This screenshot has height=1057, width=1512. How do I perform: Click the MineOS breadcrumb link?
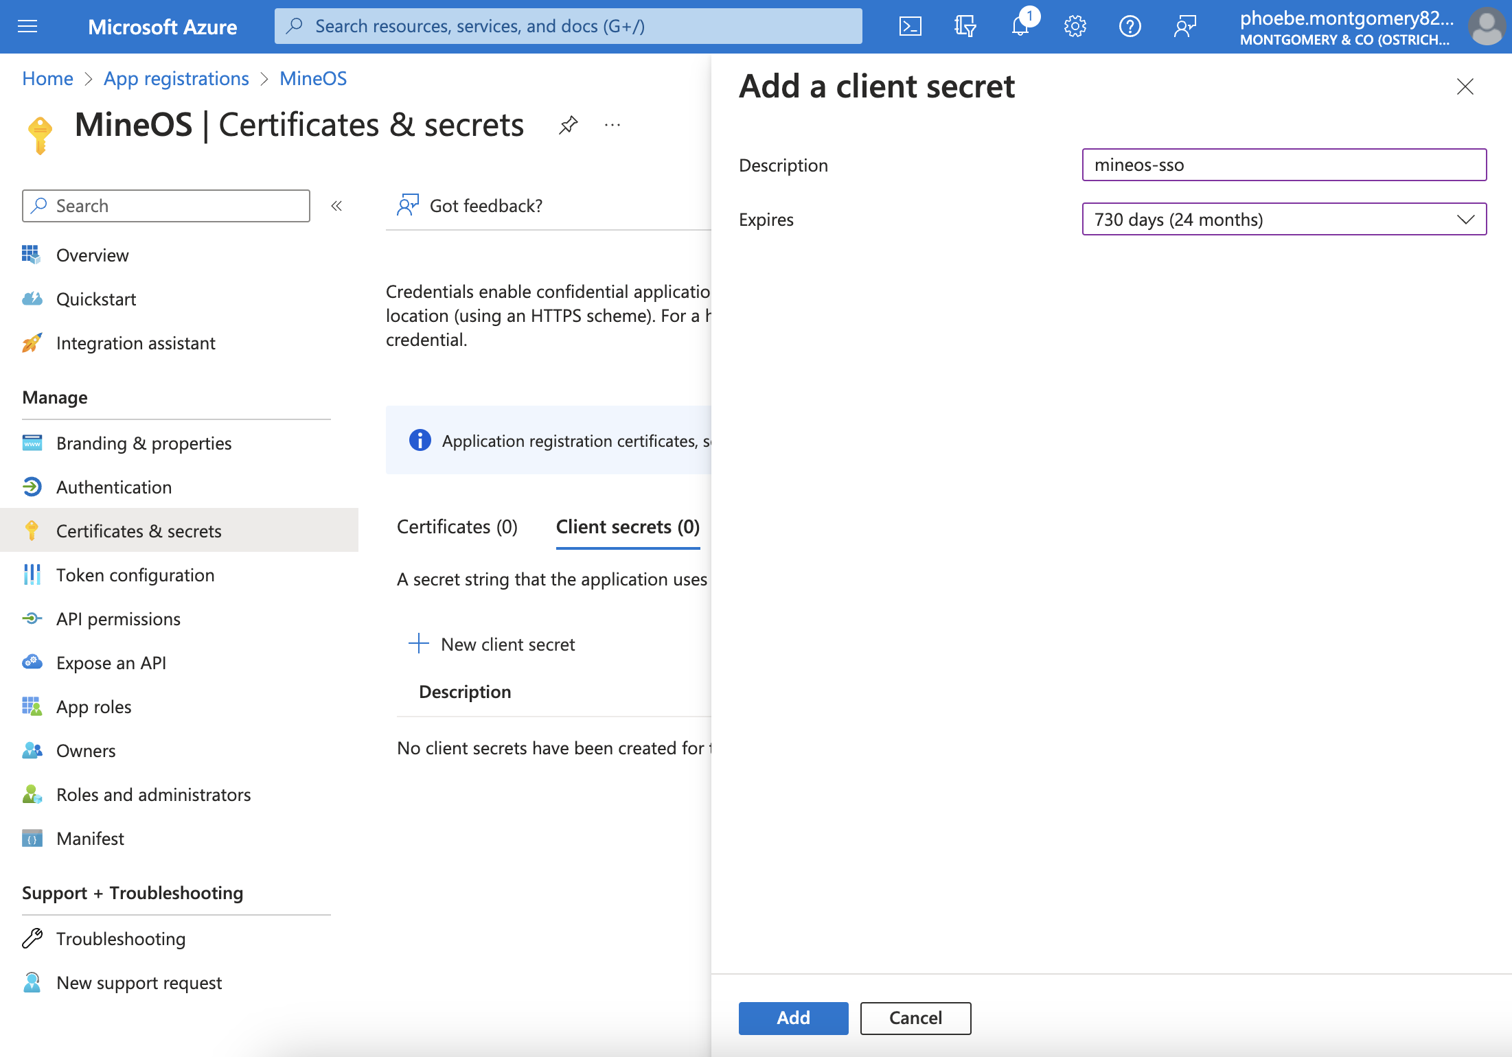313,78
